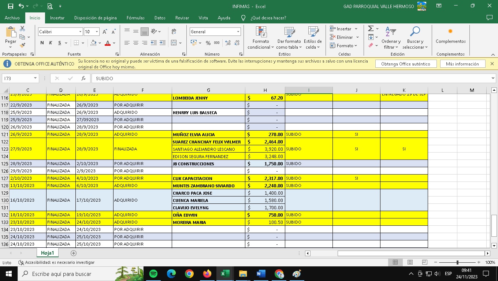Switch to Page Layout view in status bar
The width and height of the screenshot is (498, 281).
[410, 262]
